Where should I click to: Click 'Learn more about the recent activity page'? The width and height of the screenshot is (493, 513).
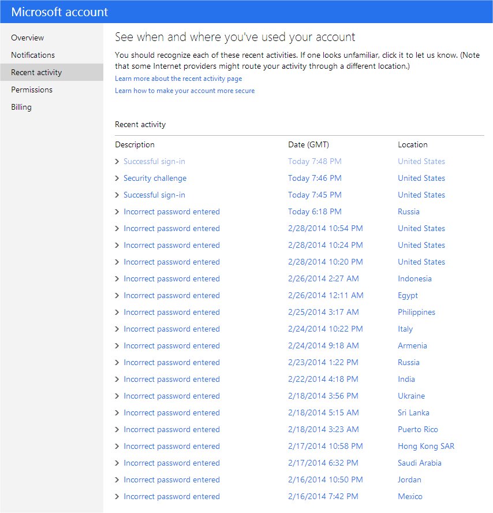point(178,79)
